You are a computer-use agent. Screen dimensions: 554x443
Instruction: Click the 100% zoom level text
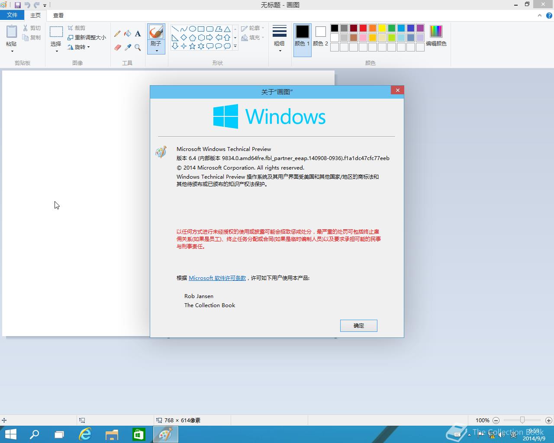[482, 421]
